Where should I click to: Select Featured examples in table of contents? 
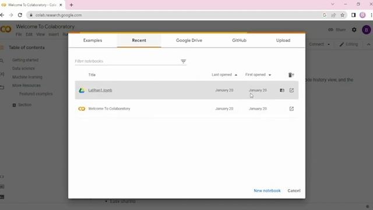coord(36,94)
